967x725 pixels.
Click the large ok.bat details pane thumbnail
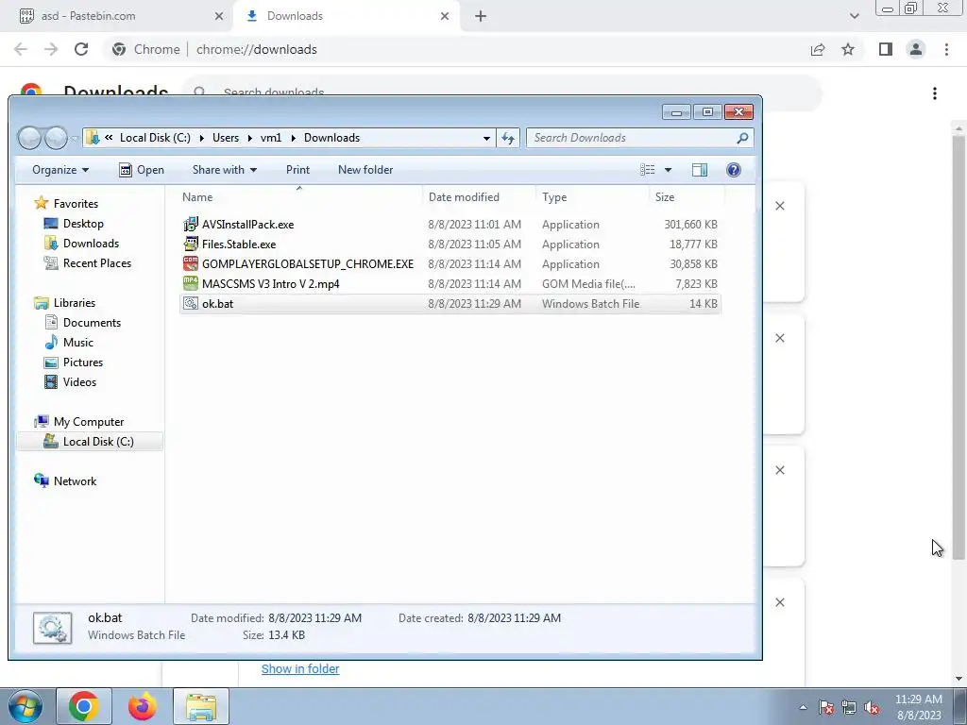(x=53, y=628)
